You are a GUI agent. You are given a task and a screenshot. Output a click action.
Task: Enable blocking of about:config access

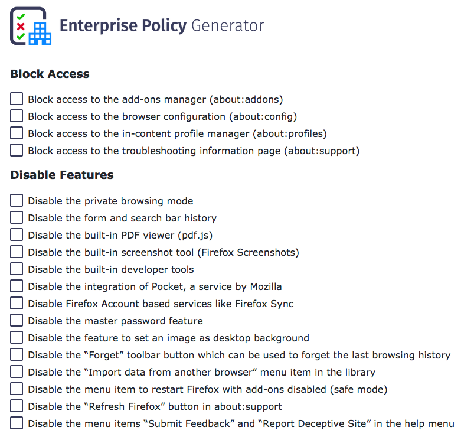pyautogui.click(x=17, y=116)
